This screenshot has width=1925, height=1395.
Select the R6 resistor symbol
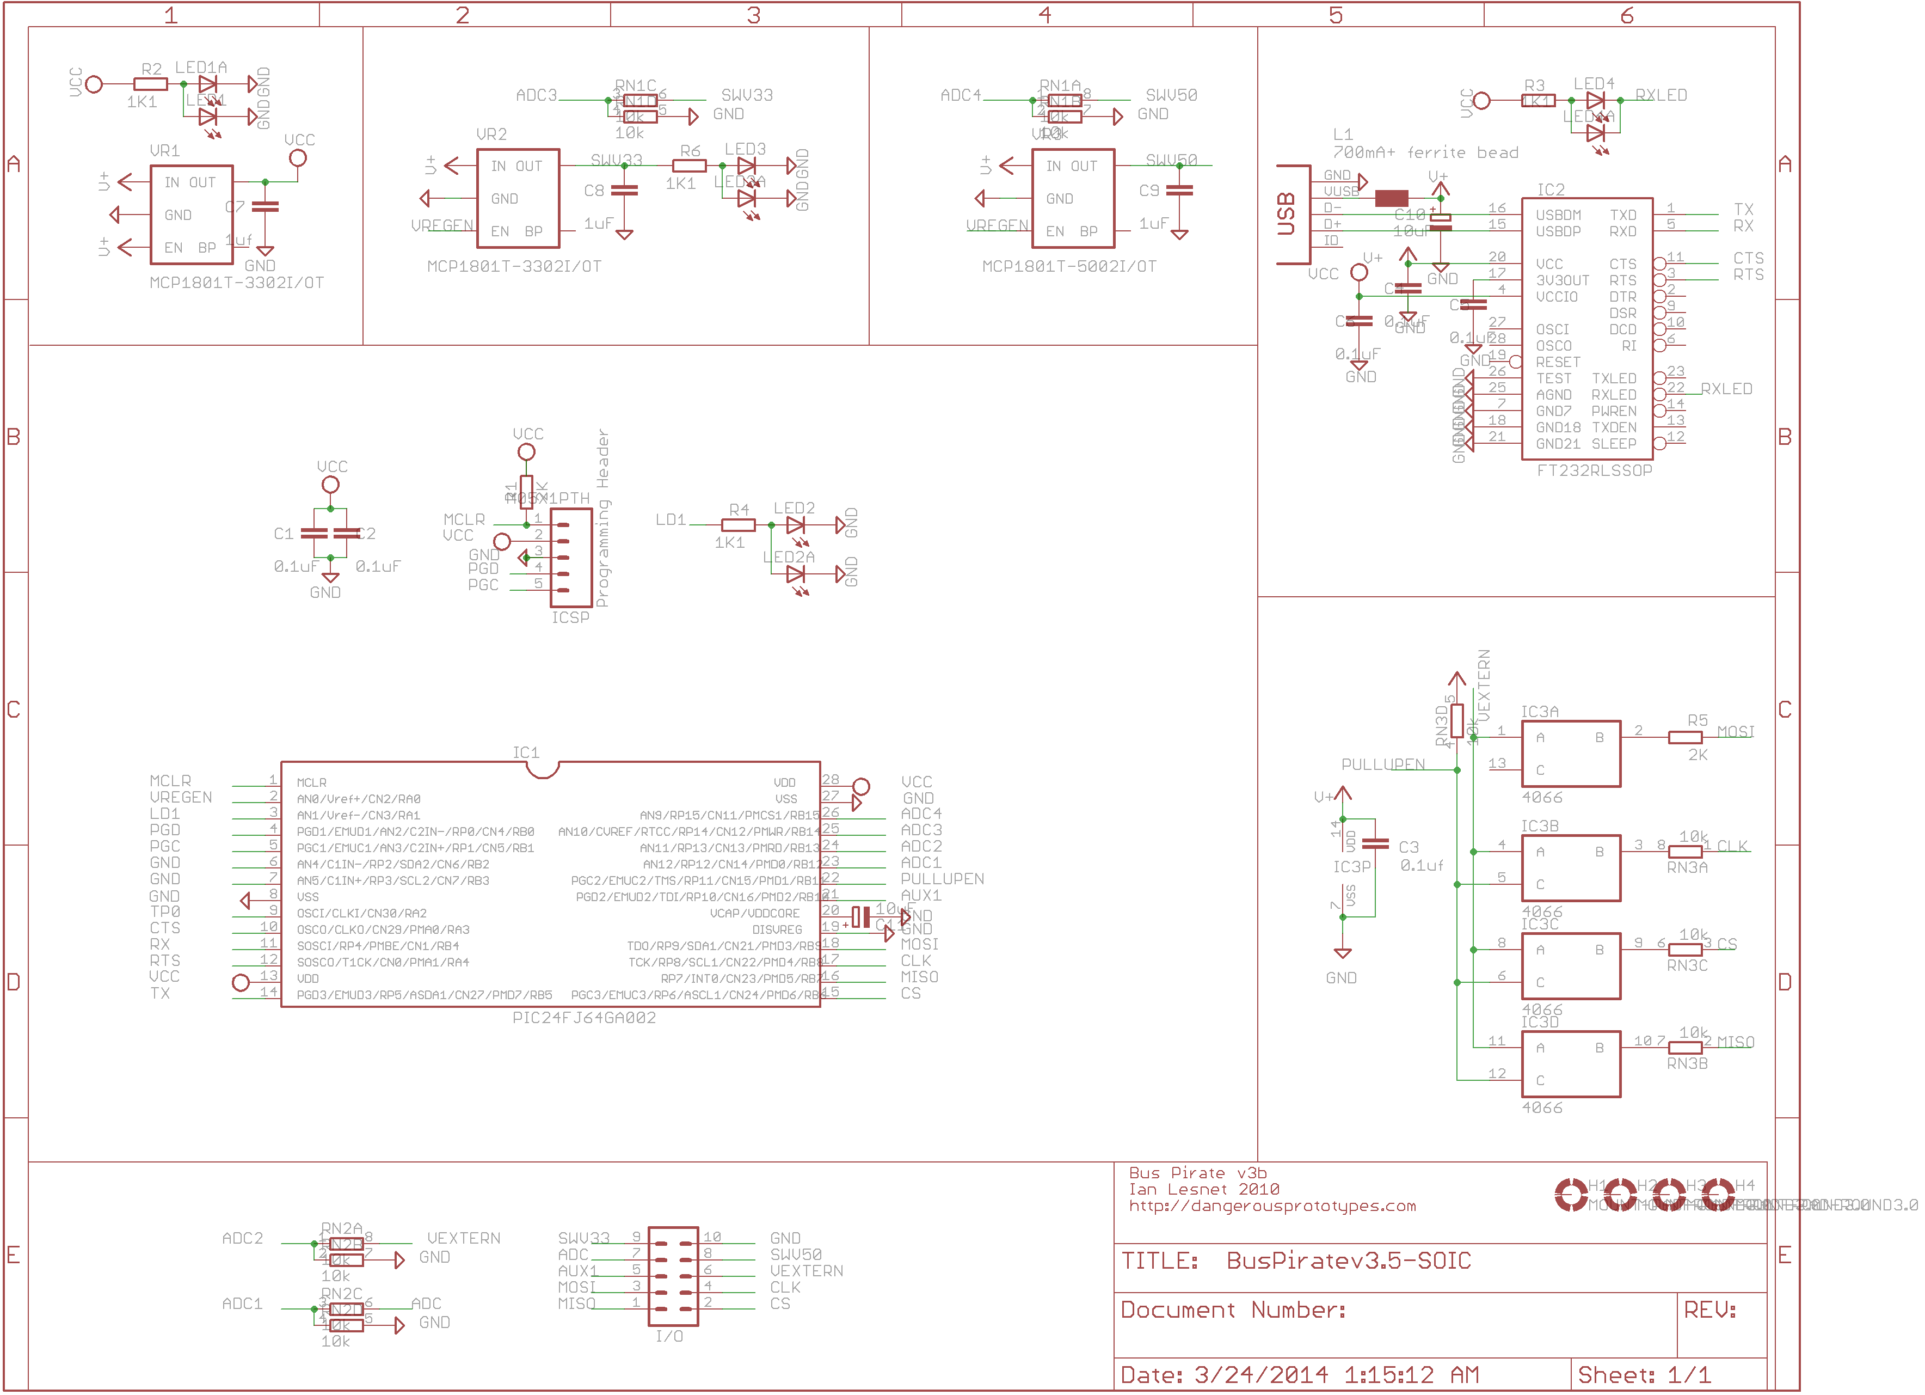[690, 166]
